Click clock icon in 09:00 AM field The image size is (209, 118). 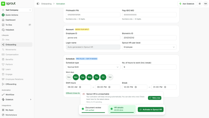coord(80,87)
